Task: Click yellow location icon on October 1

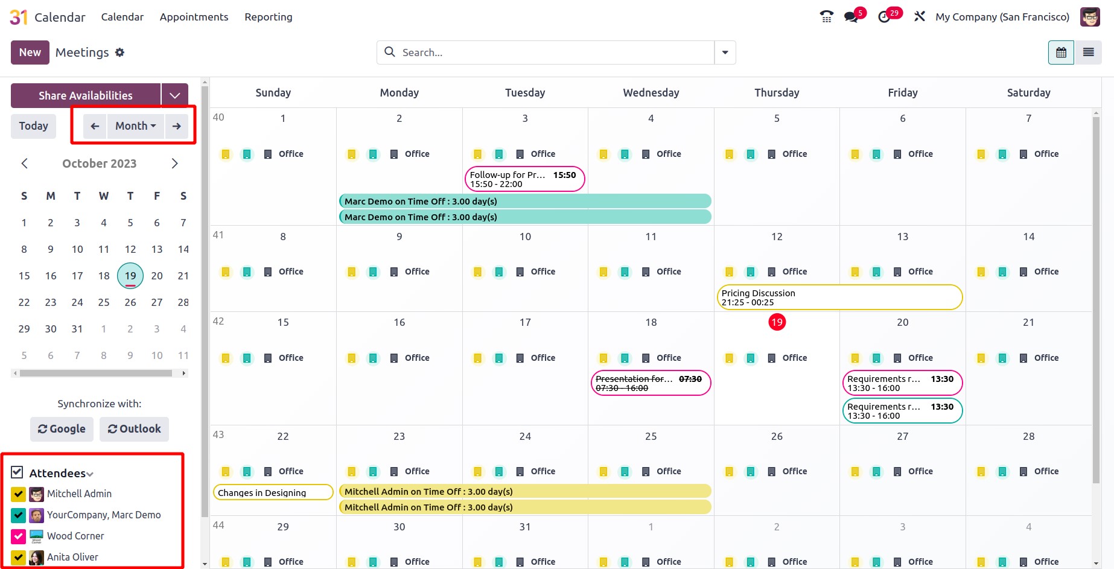Action: click(x=226, y=154)
